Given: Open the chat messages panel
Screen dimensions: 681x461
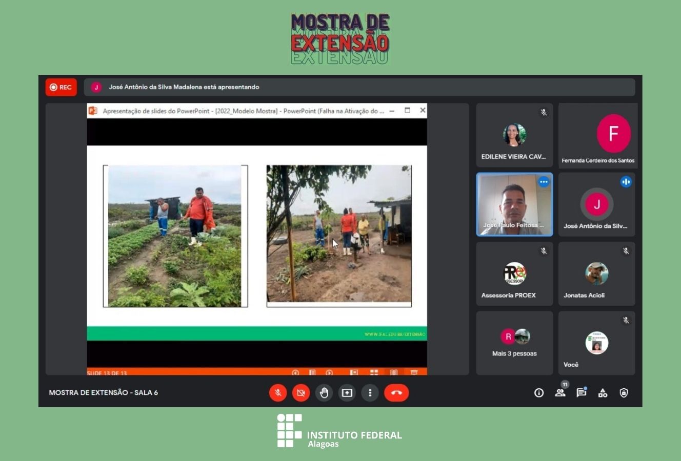Looking at the screenshot, I should tap(581, 393).
